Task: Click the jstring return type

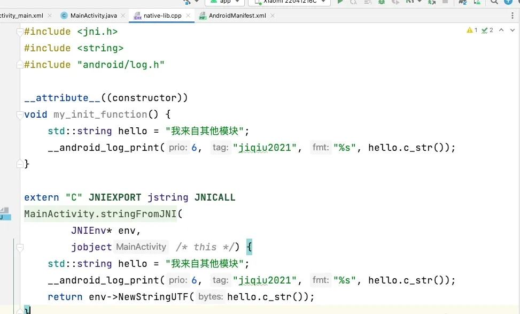Action: [x=168, y=197]
